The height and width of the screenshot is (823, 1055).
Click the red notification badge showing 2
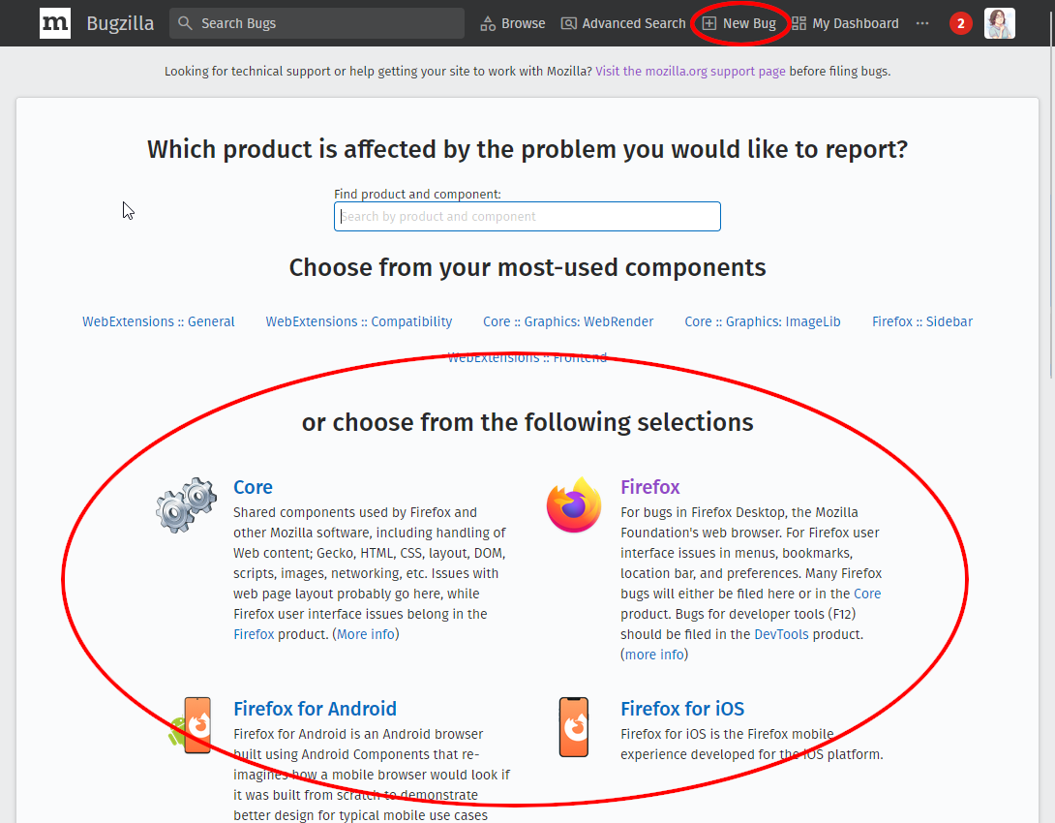pos(960,22)
